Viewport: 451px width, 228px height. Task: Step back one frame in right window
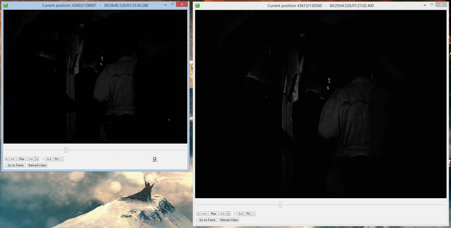[198, 214]
